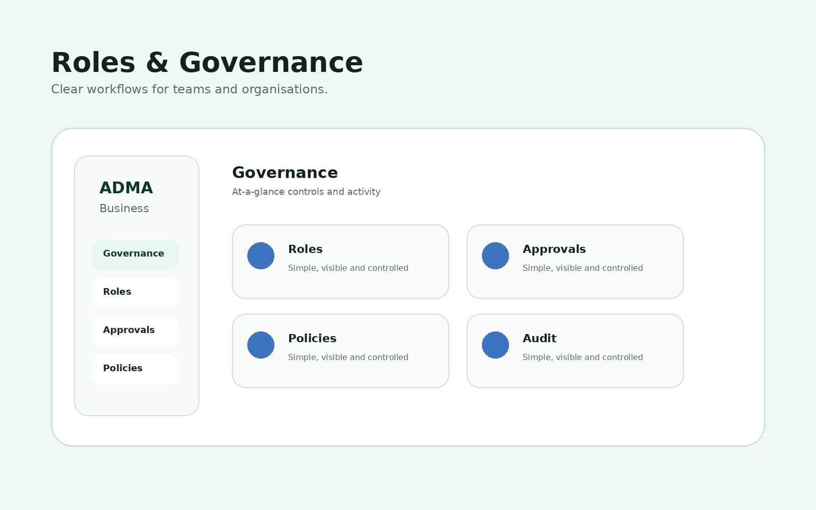Click 'Clear workflows for teams and organisations.'
Screen dimensions: 816x510
189,89
